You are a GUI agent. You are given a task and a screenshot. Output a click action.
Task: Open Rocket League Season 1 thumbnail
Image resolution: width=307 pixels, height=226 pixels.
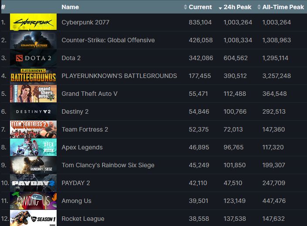click(x=33, y=218)
